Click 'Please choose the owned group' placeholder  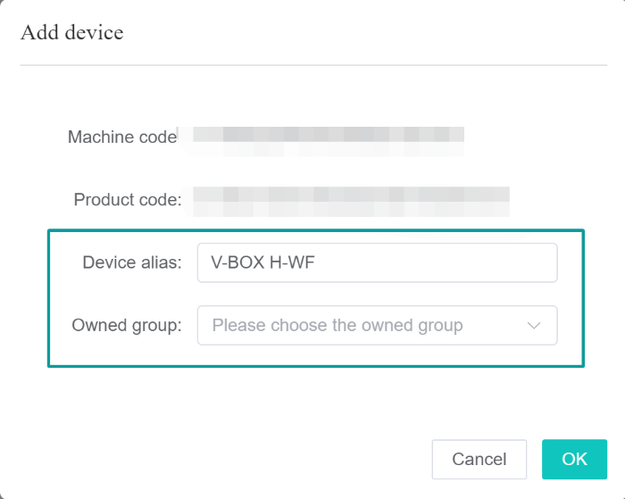(x=337, y=325)
